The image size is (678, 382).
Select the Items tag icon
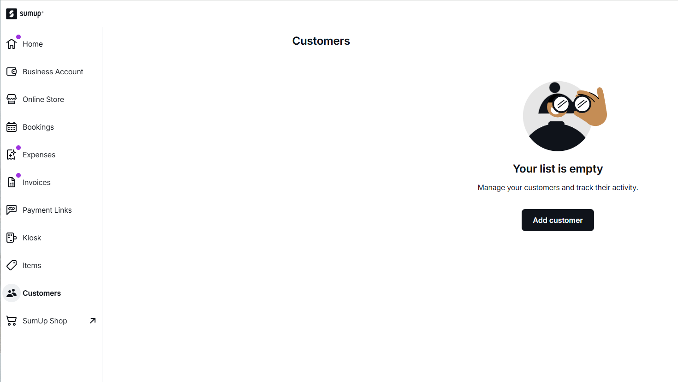(x=12, y=265)
